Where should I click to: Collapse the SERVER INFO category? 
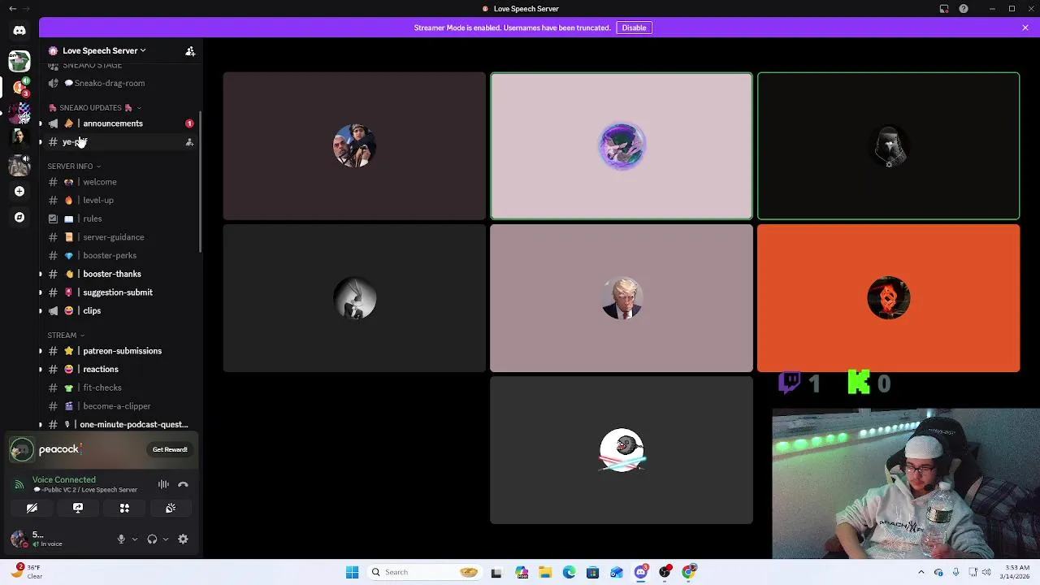click(74, 166)
